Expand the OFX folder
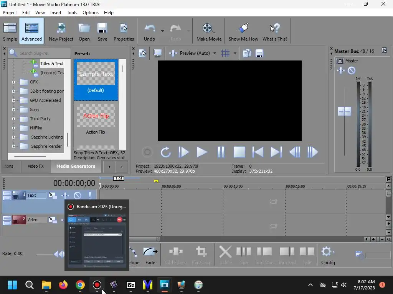Viewport: 393px width, 294px height. pyautogui.click(x=13, y=82)
